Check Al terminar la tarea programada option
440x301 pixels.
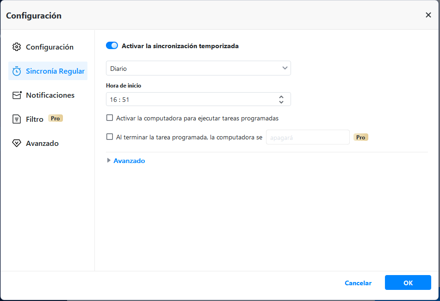[110, 137]
